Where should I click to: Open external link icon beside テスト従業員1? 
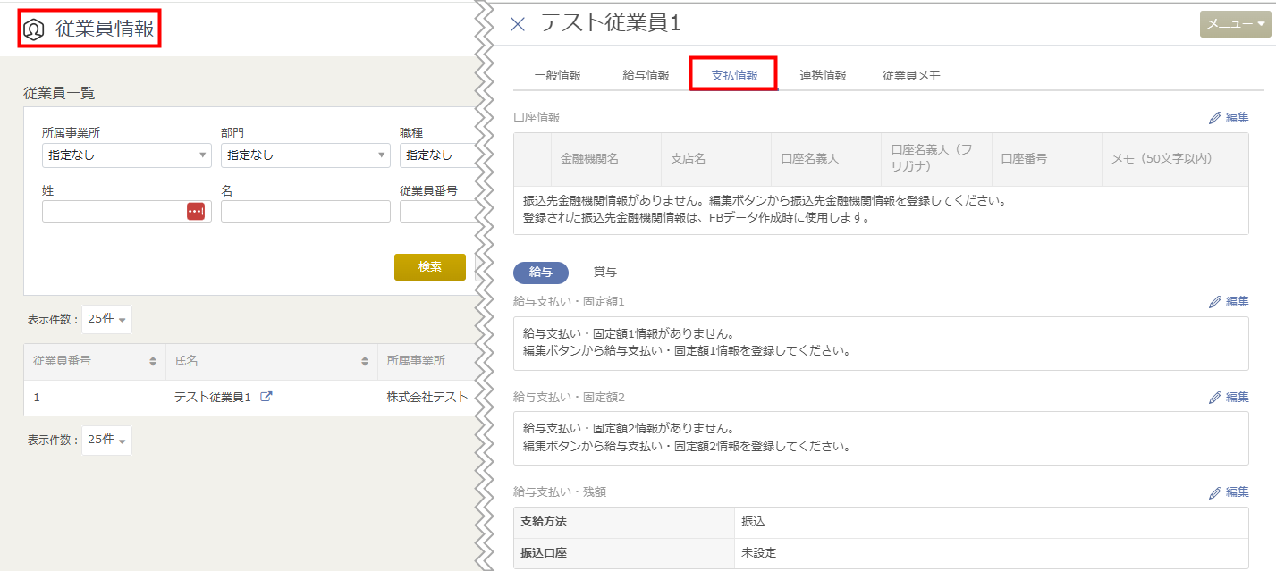266,397
